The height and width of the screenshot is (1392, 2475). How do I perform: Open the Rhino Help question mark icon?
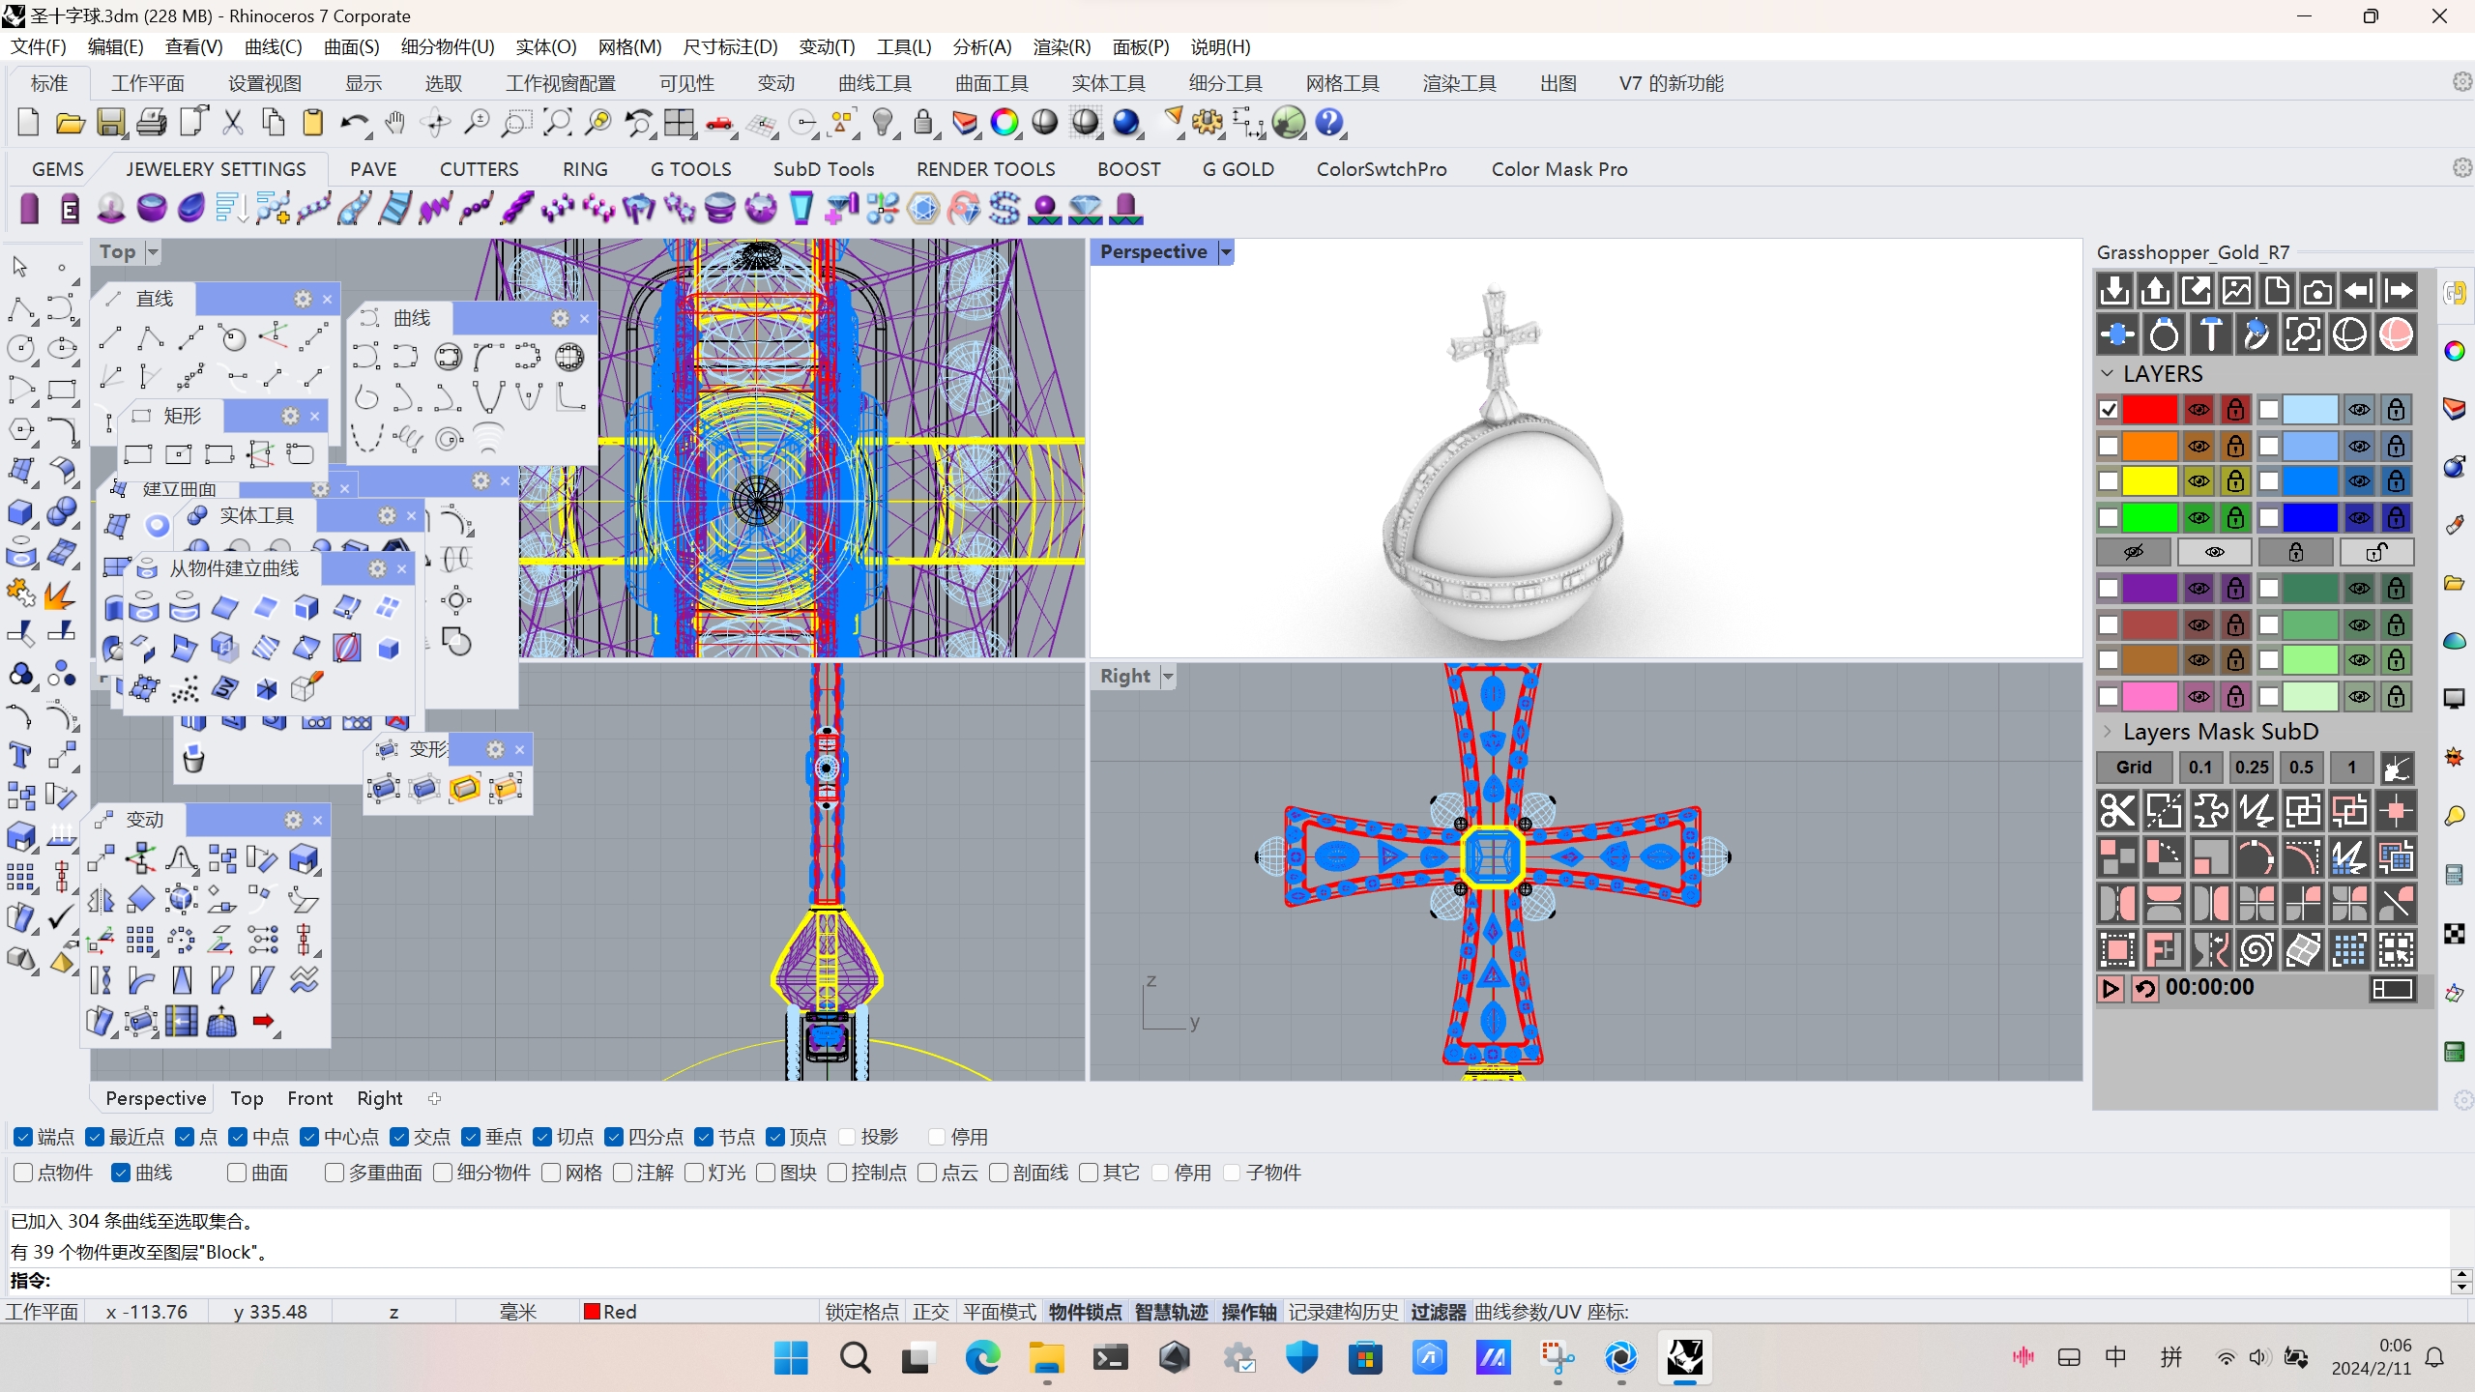1329,123
